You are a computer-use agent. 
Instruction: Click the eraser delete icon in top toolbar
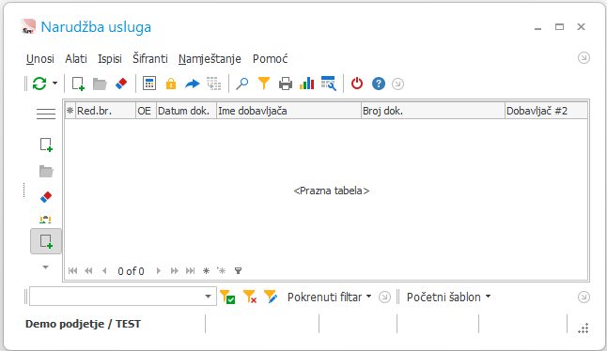click(121, 84)
